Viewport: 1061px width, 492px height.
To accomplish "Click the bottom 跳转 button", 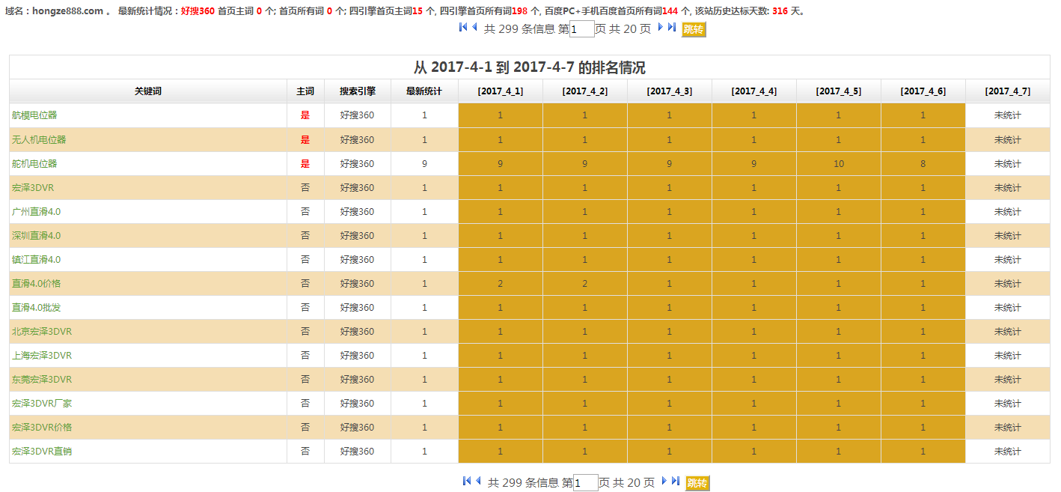I will point(697,483).
